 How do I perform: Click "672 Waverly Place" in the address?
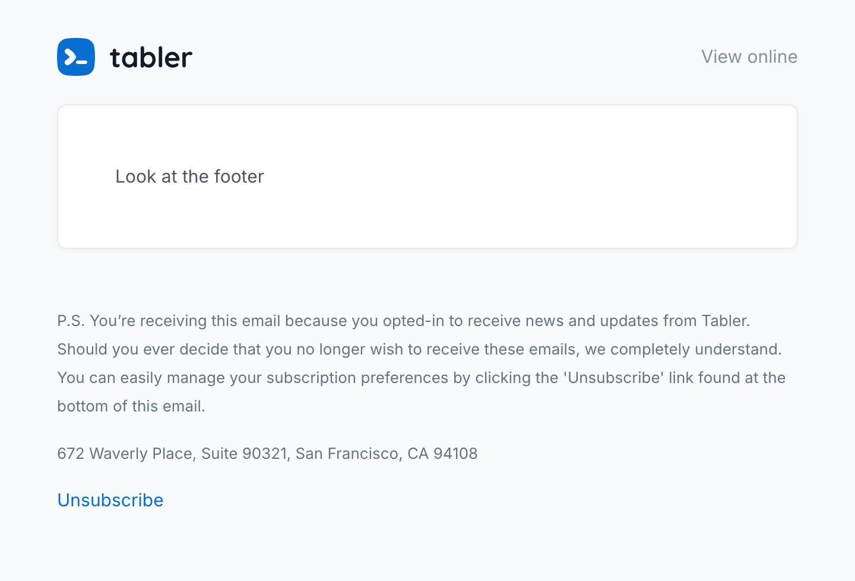point(125,454)
